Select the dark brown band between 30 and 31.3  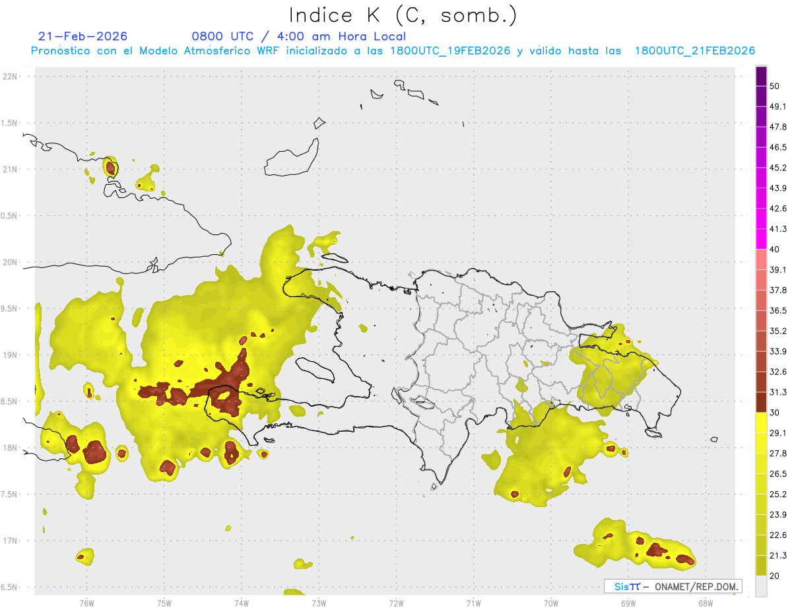click(x=761, y=402)
